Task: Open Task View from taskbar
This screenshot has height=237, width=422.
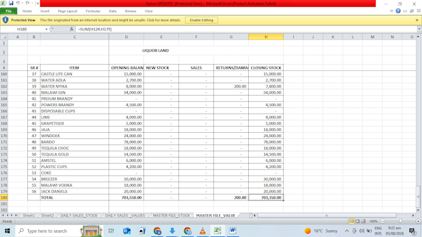Action: pyautogui.click(x=111, y=231)
